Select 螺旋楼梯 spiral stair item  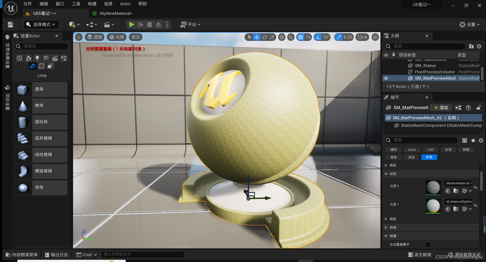[x=41, y=171]
